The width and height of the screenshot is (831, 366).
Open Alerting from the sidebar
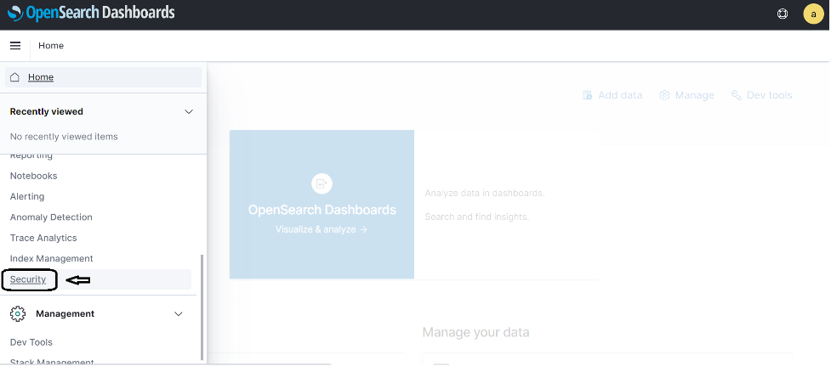[27, 196]
